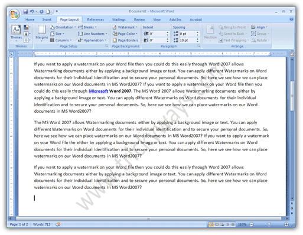Click the Indent Left input field

coord(158,34)
